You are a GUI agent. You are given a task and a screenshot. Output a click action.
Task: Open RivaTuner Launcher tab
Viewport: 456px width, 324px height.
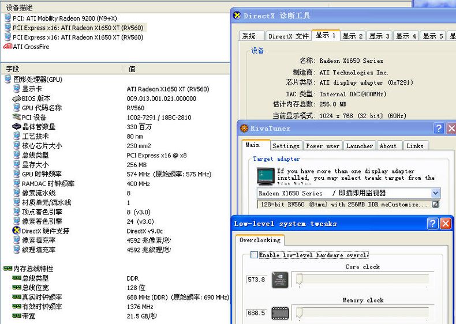(x=360, y=146)
